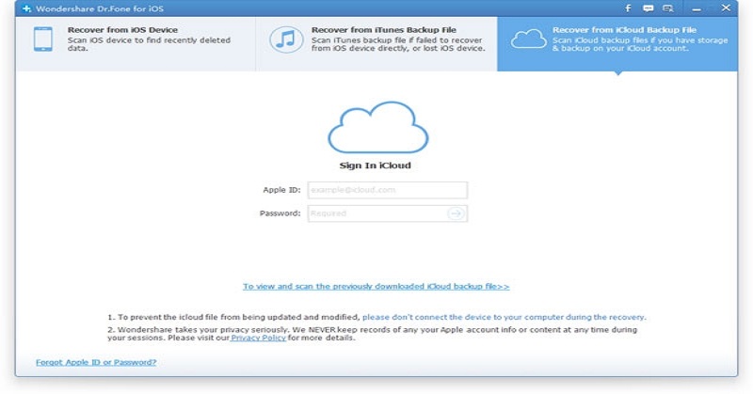The width and height of the screenshot is (753, 394).
Task: Open the Privacy Policy link
Action: [258, 338]
